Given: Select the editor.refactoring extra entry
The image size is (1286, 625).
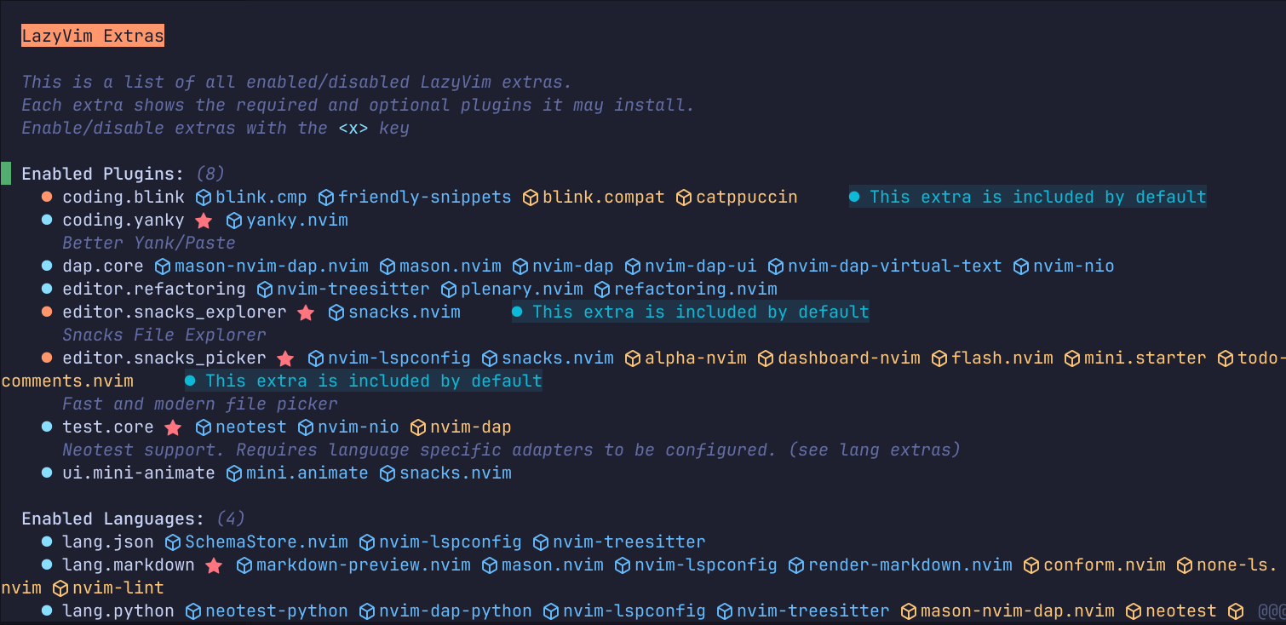Looking at the screenshot, I should point(154,290).
